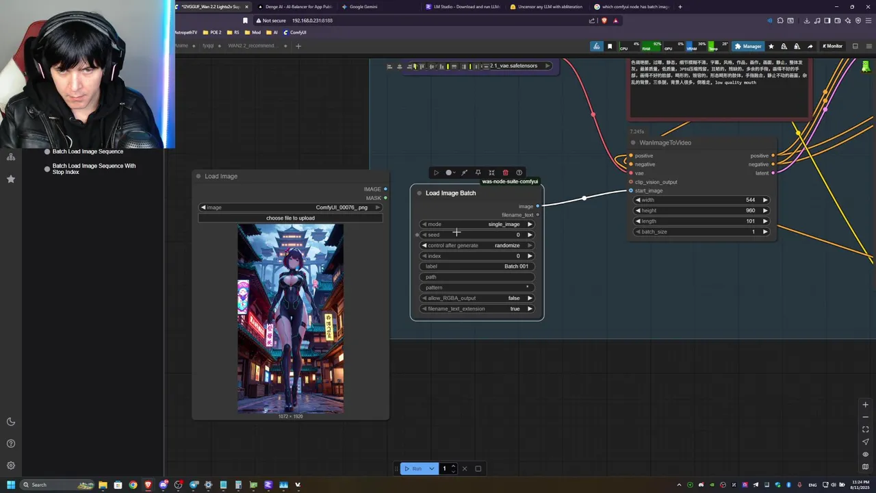Viewport: 876px width, 493px height.
Task: Click choose file to upload button
Action: click(x=290, y=218)
